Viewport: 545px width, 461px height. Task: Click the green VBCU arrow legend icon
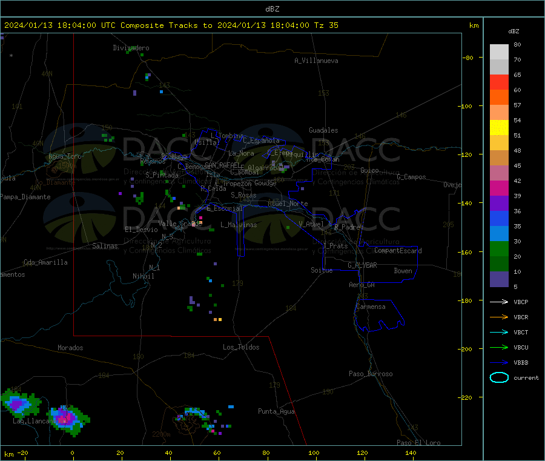pos(499,347)
